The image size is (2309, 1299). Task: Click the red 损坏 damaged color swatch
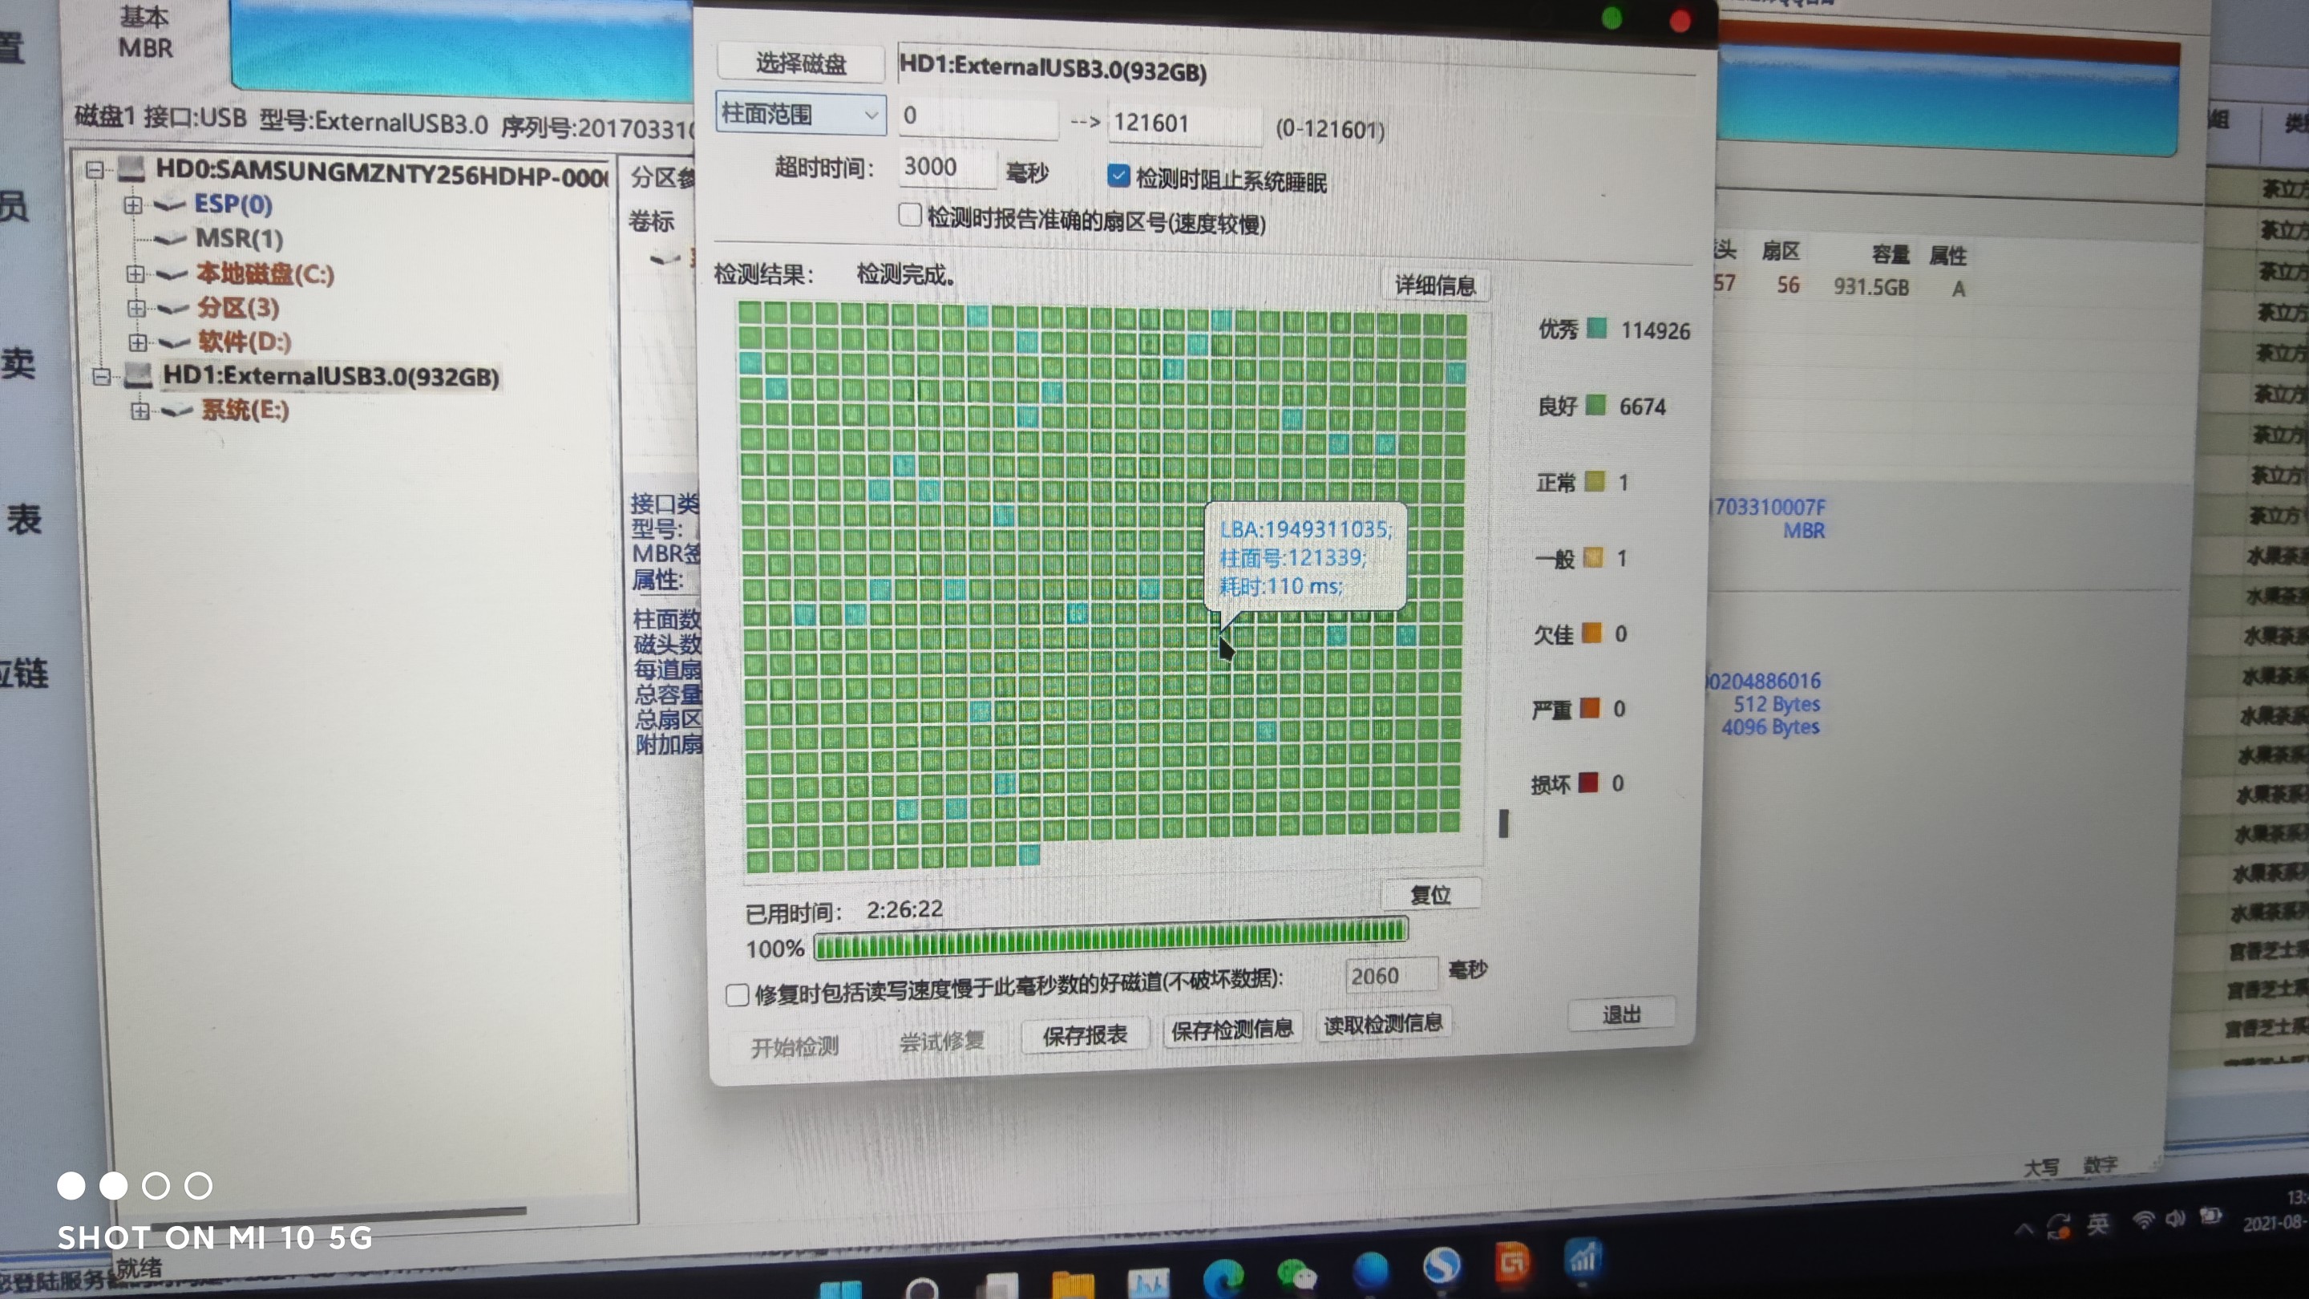point(1587,783)
